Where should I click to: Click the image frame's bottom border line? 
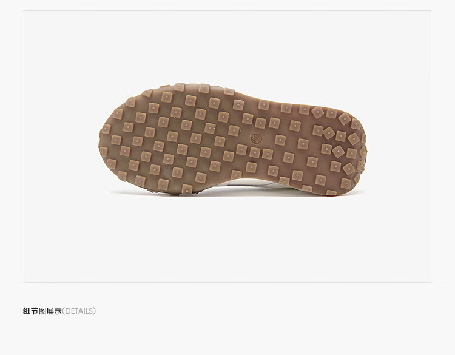[x=227, y=282]
